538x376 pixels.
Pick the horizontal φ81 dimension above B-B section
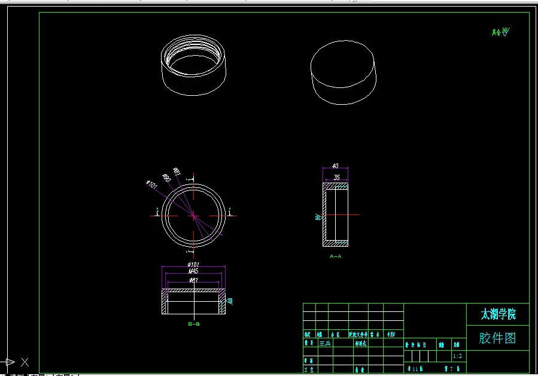[193, 280]
